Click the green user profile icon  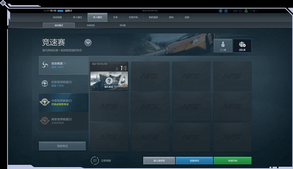(246, 11)
